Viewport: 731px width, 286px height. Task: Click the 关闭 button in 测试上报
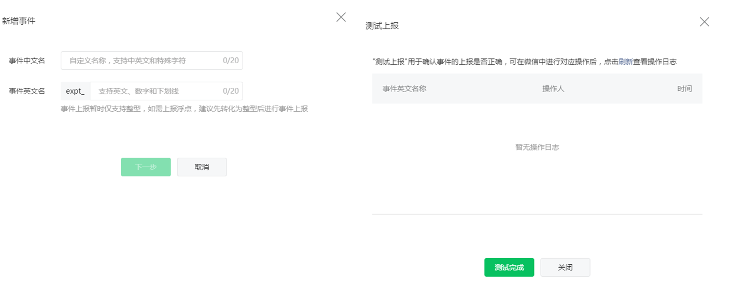565,267
